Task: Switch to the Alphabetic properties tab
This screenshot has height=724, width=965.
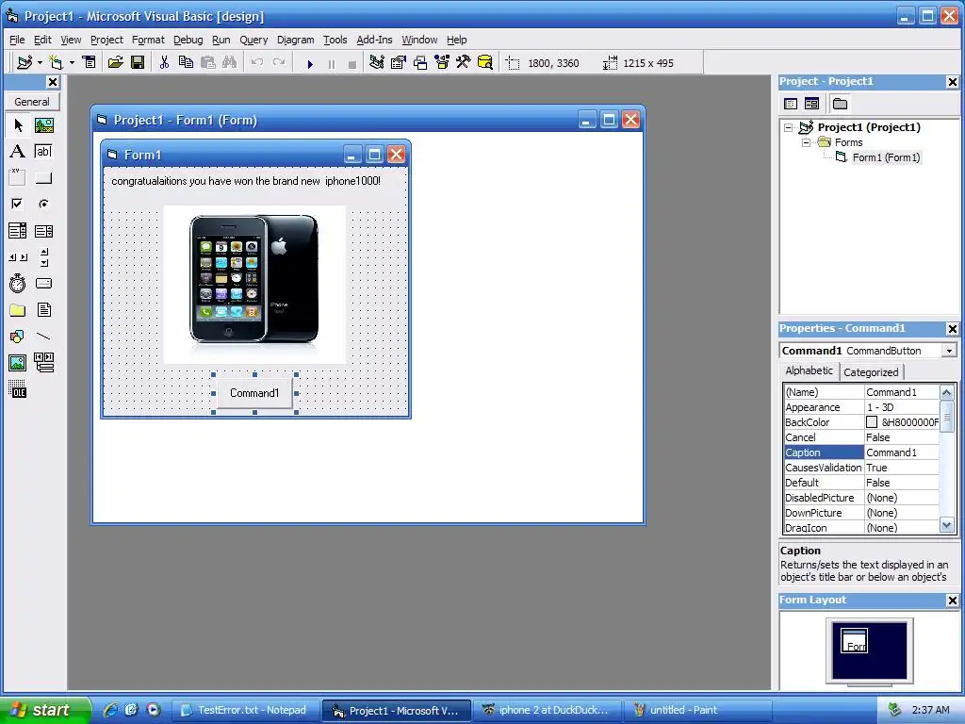Action: 809,370
